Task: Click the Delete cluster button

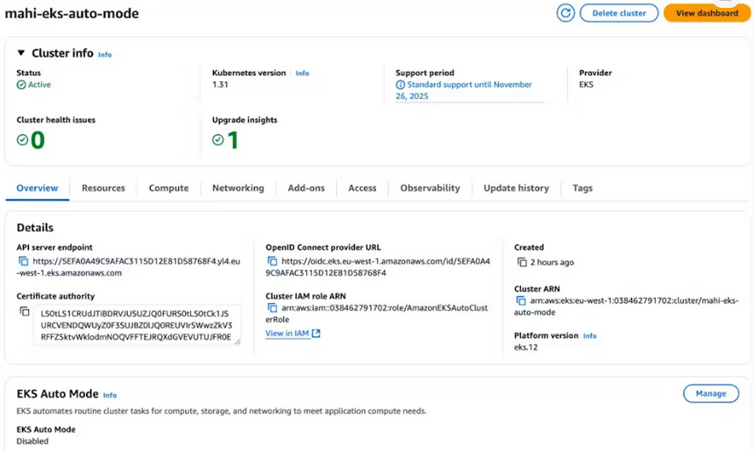Action: click(619, 13)
